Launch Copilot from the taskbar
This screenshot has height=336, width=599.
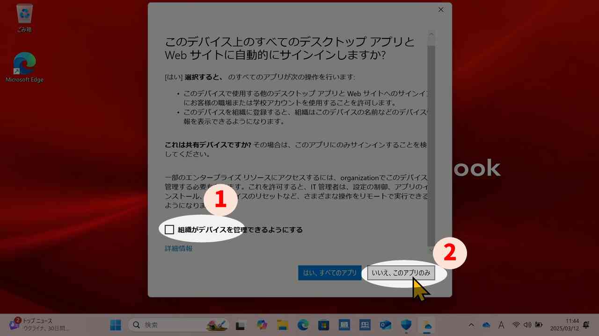point(261,324)
